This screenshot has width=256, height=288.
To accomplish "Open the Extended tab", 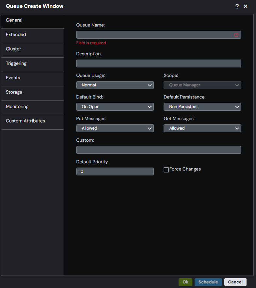I will tap(33, 36).
